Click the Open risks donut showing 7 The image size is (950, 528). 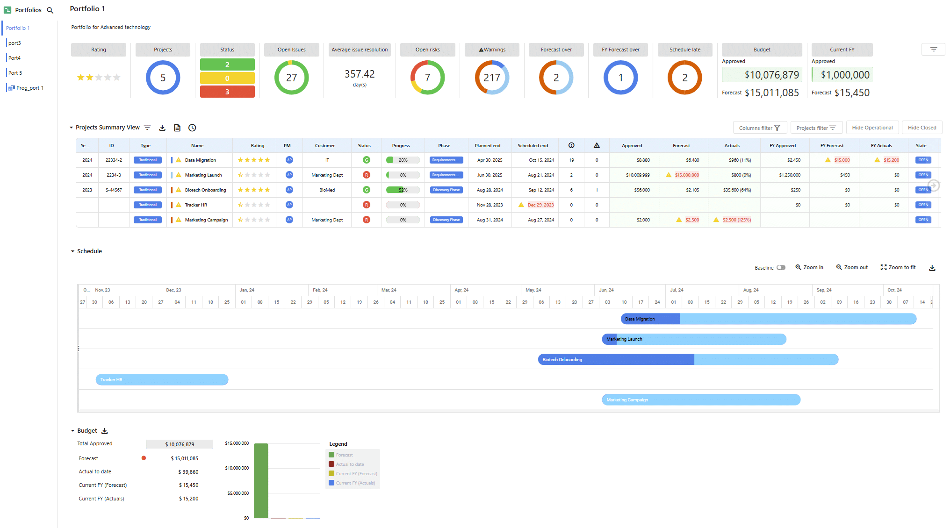[x=427, y=78]
